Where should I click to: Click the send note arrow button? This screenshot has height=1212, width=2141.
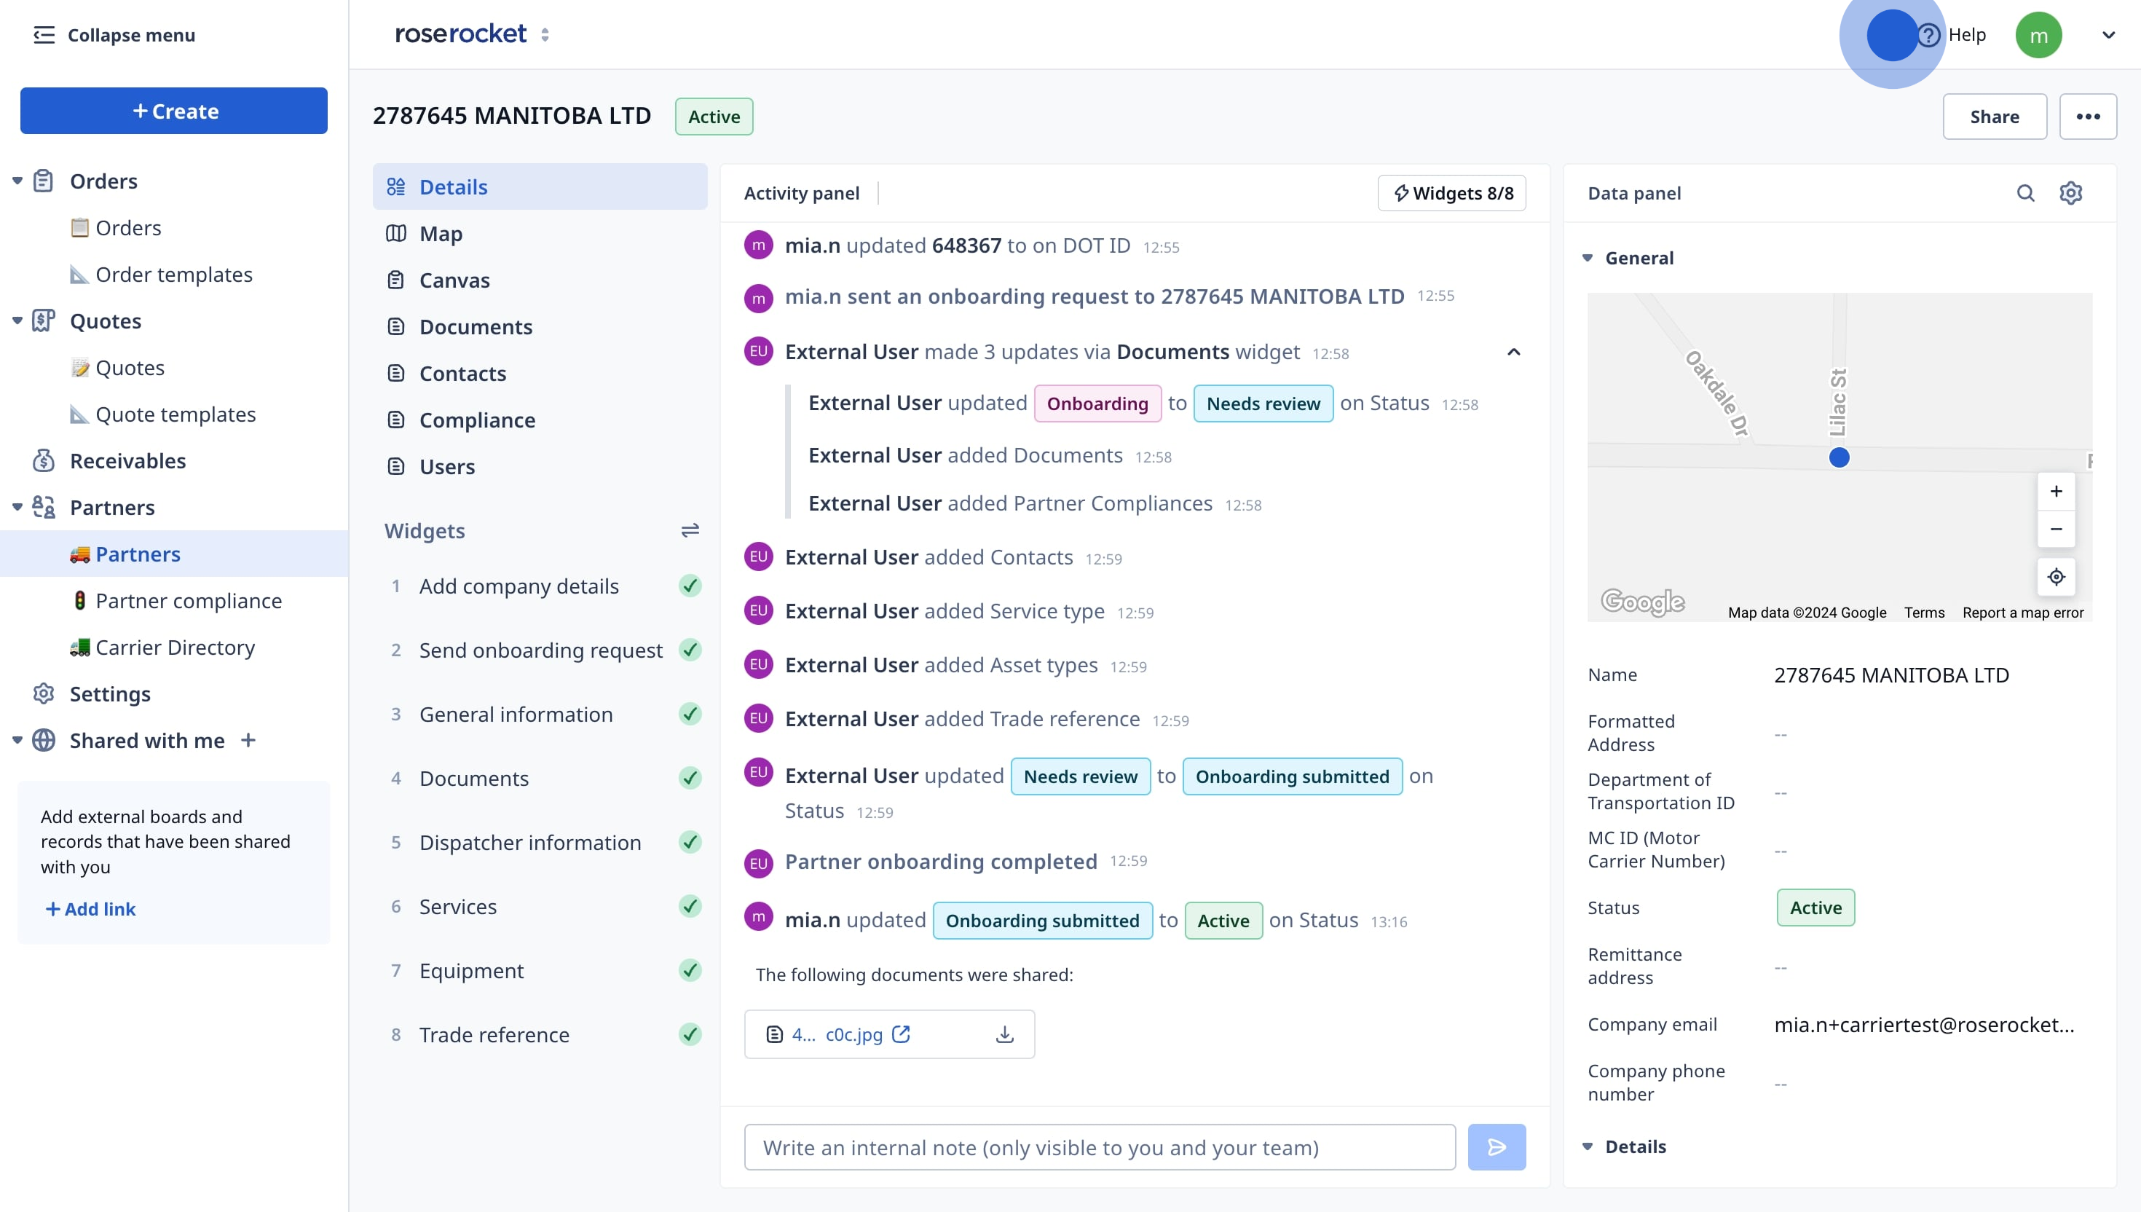click(1495, 1147)
